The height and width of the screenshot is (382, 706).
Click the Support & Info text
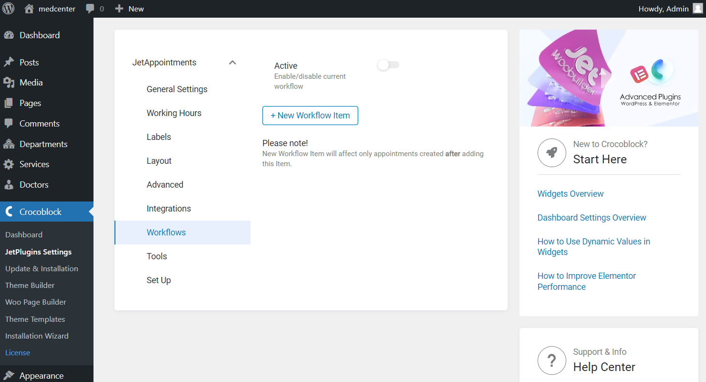(600, 352)
